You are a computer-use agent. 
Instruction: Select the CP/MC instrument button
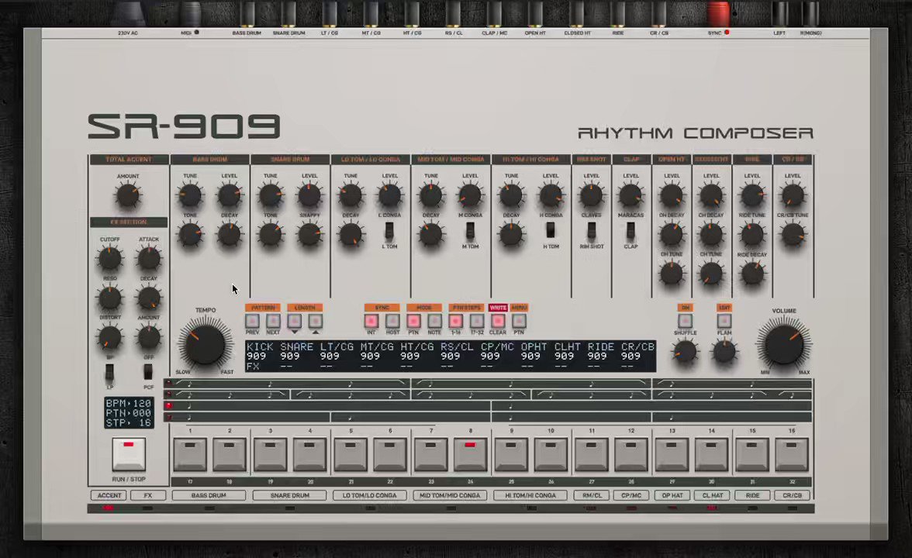(x=631, y=495)
